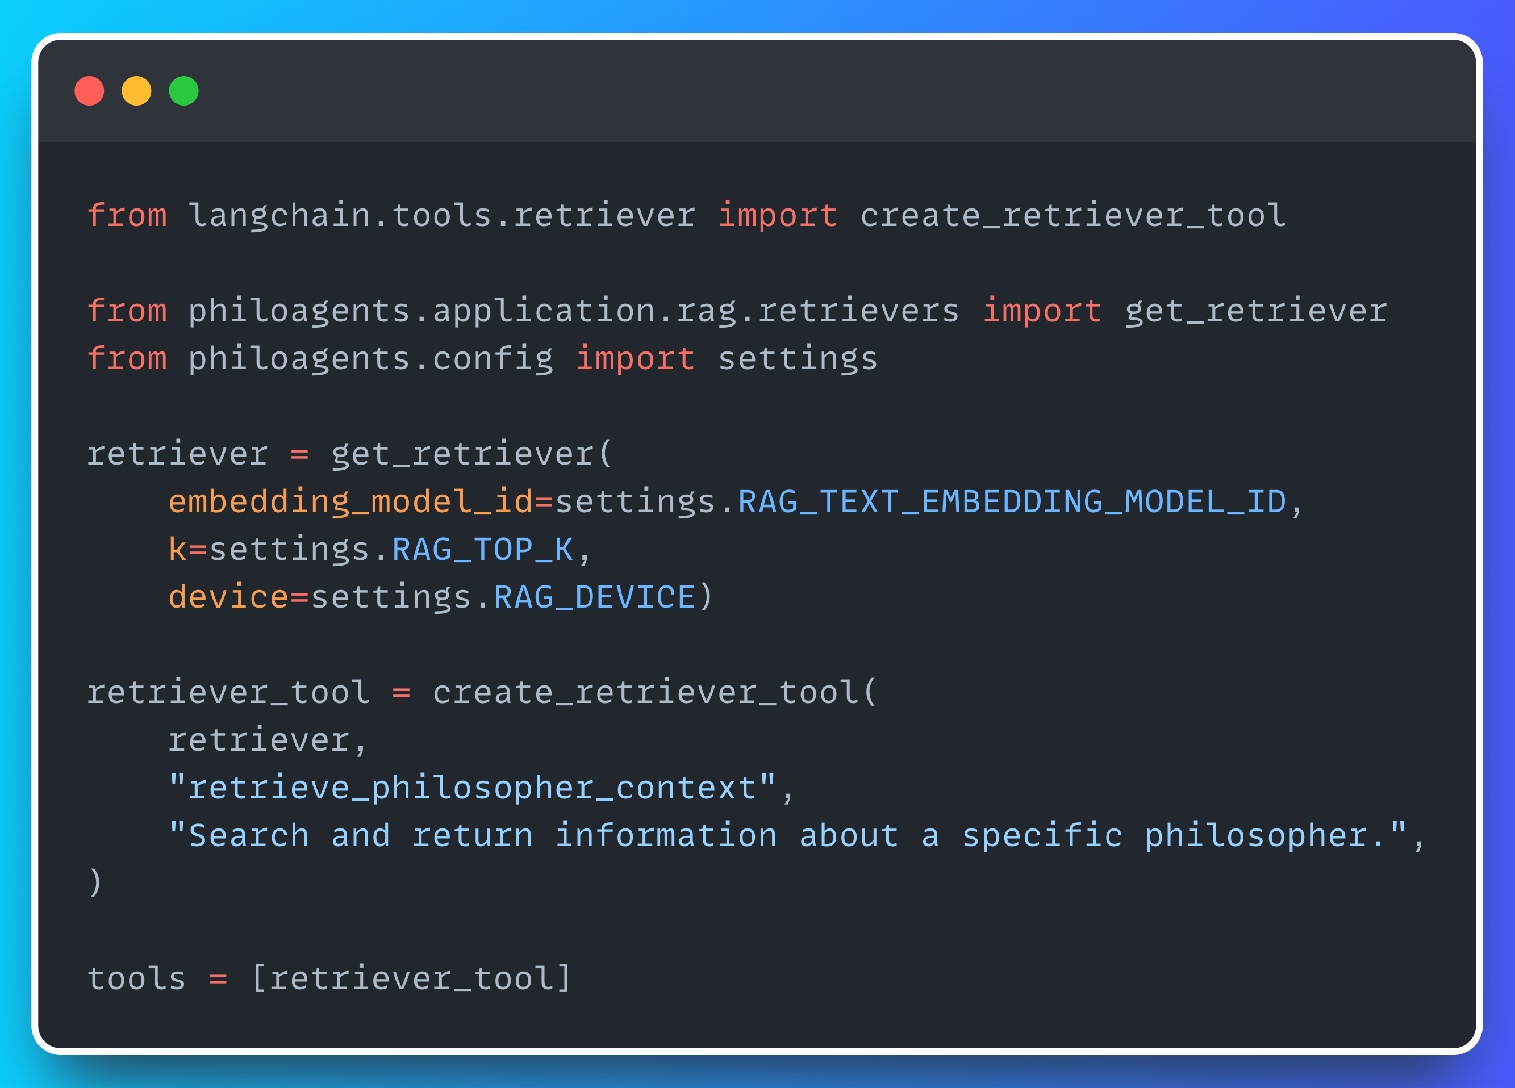
Task: Select the RAG_DEVICE constant
Action: tap(595, 596)
